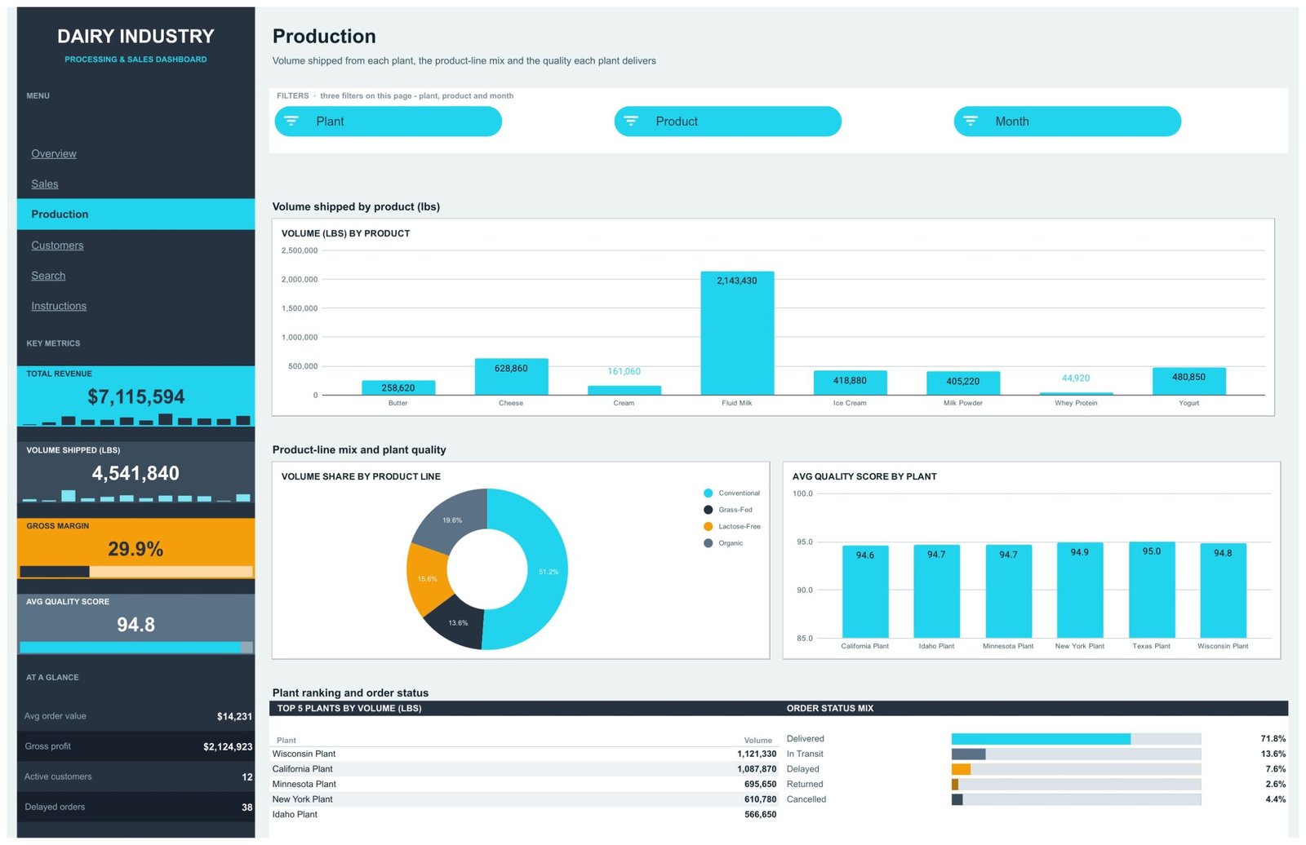Click the Idaho Plant volume 566,650
This screenshot has height=845, width=1306.
(760, 815)
